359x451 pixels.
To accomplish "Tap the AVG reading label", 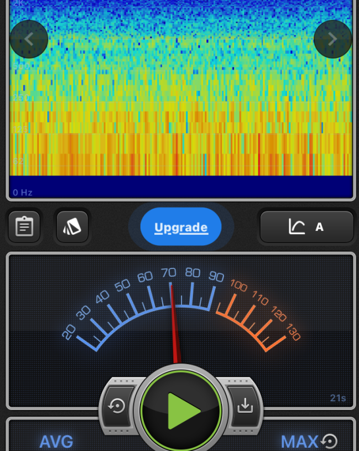I will (56, 442).
